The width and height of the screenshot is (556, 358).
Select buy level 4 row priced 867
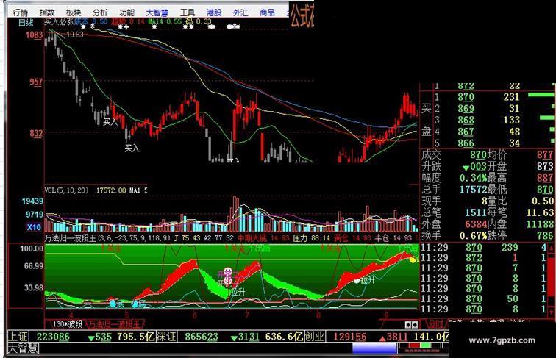point(494,132)
